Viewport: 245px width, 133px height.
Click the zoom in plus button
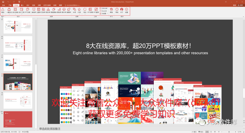(x=235, y=132)
